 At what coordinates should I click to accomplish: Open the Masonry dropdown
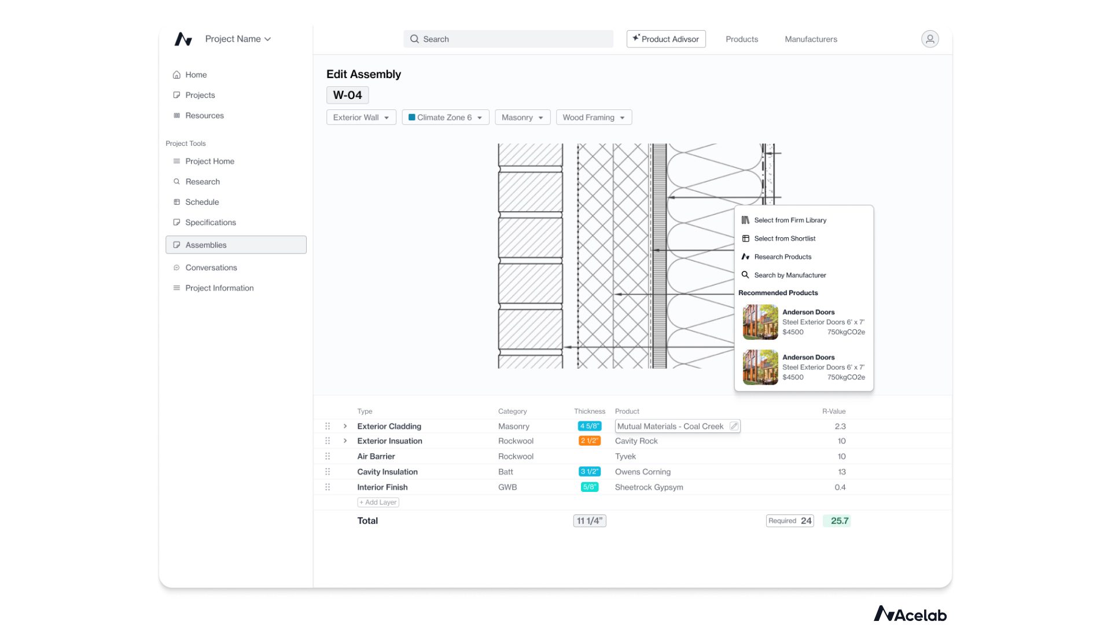(x=521, y=117)
